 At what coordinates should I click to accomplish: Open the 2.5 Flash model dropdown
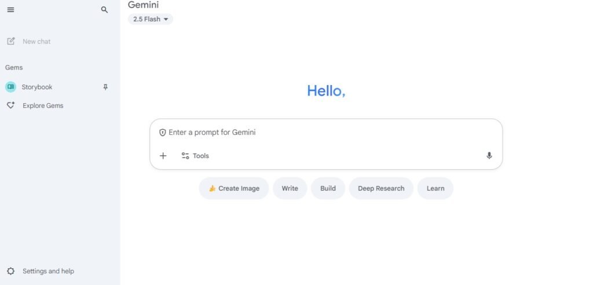[150, 19]
